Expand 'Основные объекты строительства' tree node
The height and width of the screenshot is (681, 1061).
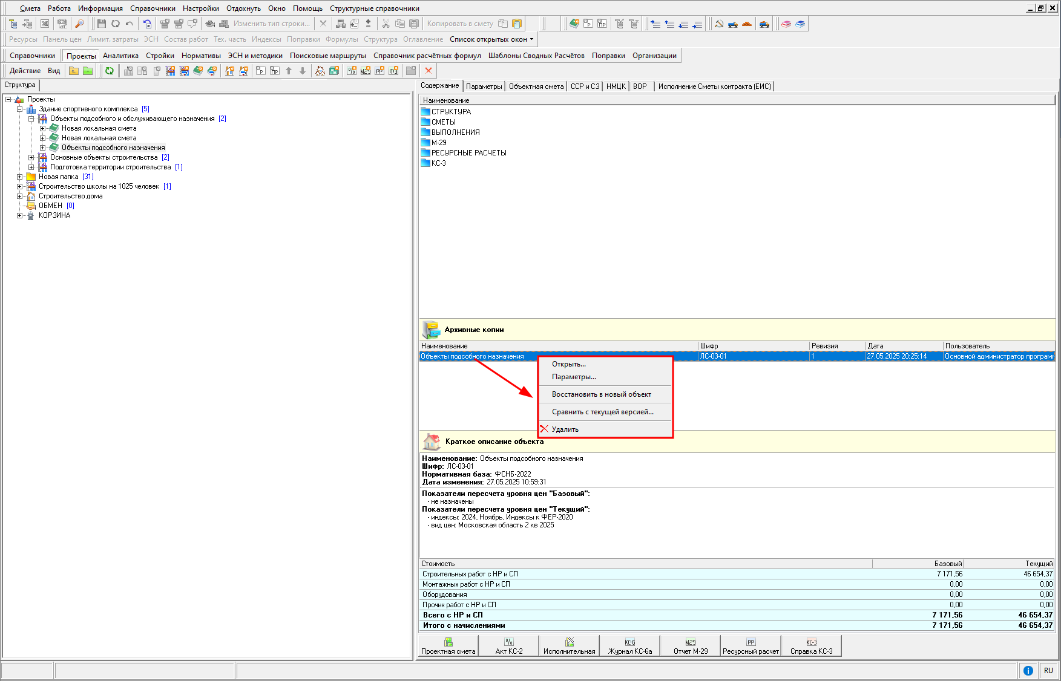(31, 157)
